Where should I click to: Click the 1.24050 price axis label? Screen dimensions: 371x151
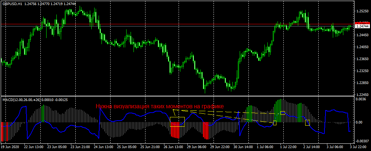(363, 47)
